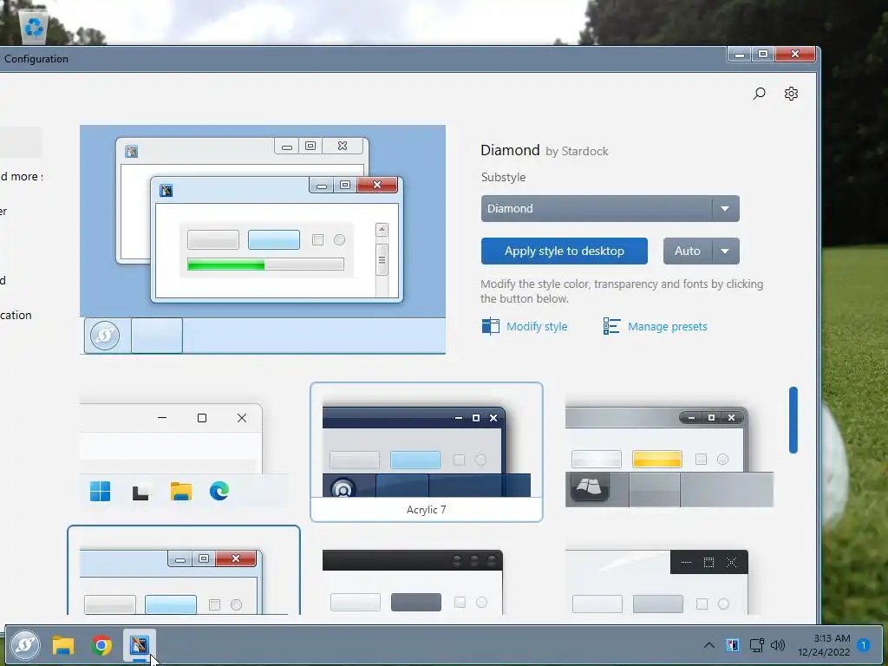Click the Modify style icon
This screenshot has height=666, width=888.
pyautogui.click(x=491, y=326)
